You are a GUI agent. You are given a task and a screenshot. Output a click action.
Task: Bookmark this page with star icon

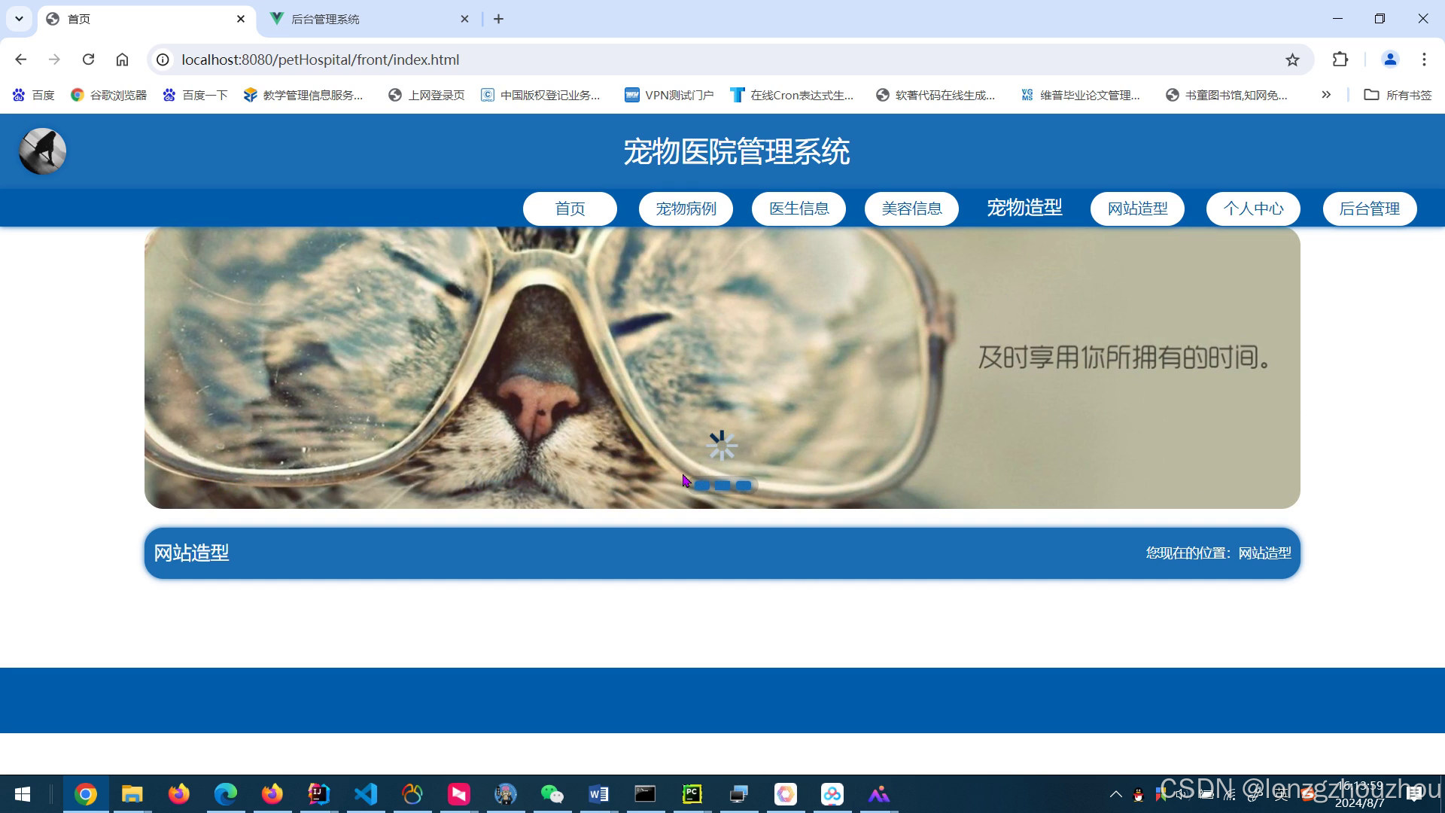click(1292, 59)
